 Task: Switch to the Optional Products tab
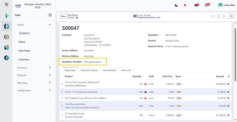89,70
